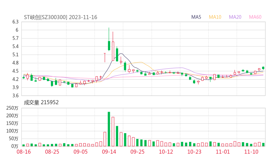Image resolution: width=269 pixels, height=160 pixels.
Task: Click the tallest red hollow volume bar
Action: pos(113,132)
